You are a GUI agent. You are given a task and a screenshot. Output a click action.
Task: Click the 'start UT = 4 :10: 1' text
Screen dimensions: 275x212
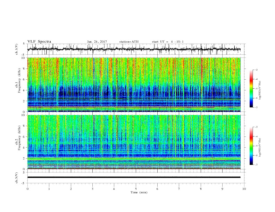(168, 42)
